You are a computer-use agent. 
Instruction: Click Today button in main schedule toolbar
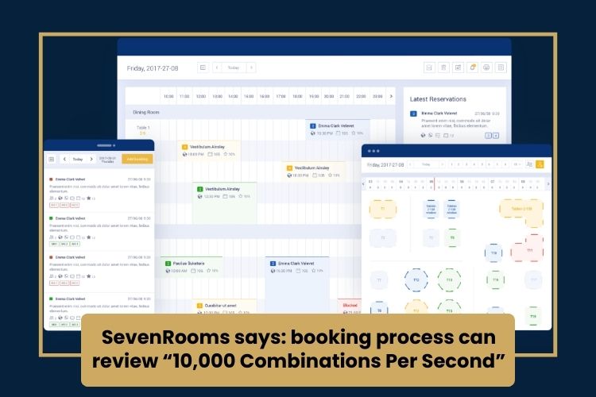point(234,67)
